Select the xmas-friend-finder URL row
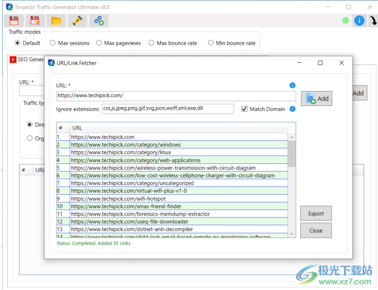The height and width of the screenshot is (290, 378). 172,206
